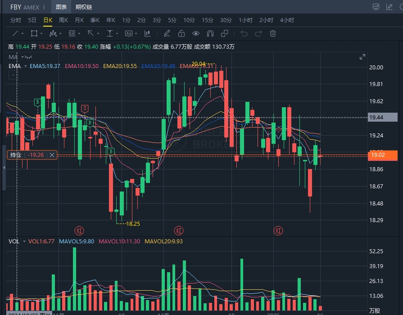The image size is (403, 315).
Task: Close the 持仓 position line label
Action: click(x=52, y=155)
